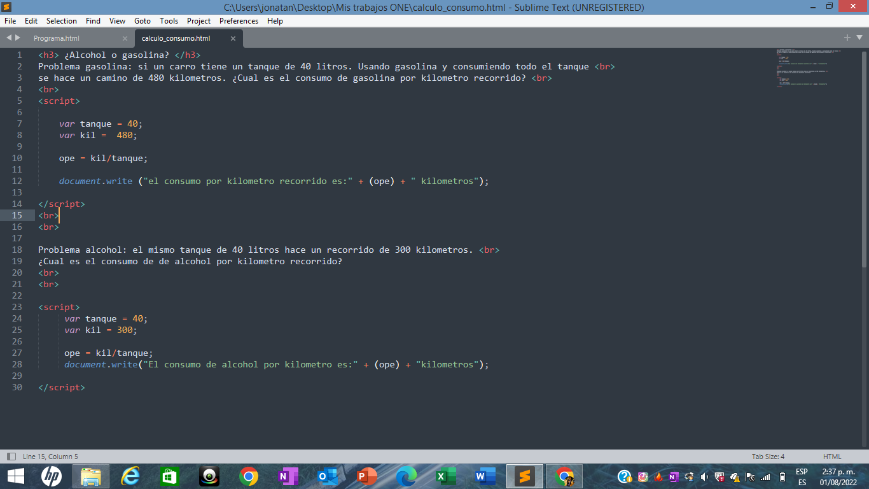Open tab list dropdown arrow
The height and width of the screenshot is (489, 869).
[x=859, y=38]
